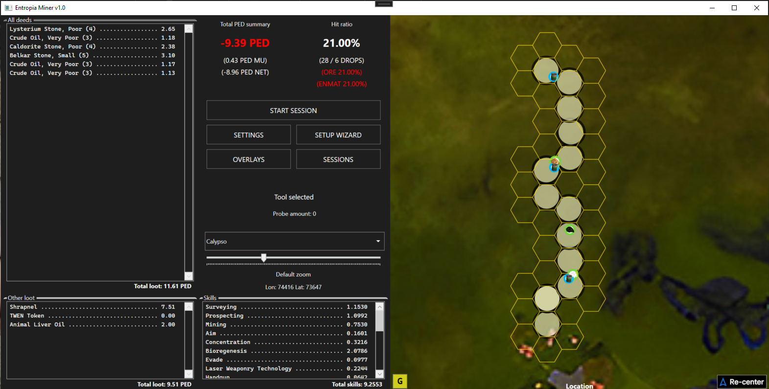This screenshot has height=389, width=769.
Task: Click the white ore marker with green ring
Action: tap(573, 274)
